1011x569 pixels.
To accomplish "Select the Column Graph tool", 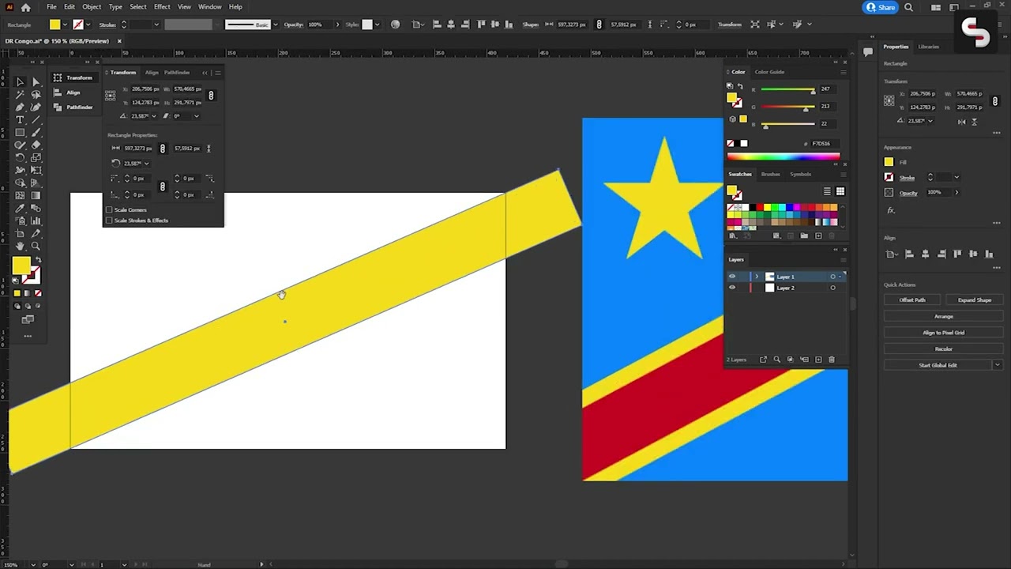I will (36, 220).
